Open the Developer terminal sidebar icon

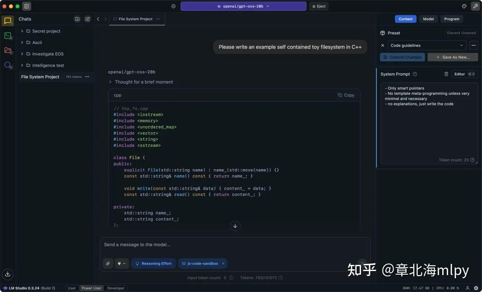pyautogui.click(x=8, y=36)
